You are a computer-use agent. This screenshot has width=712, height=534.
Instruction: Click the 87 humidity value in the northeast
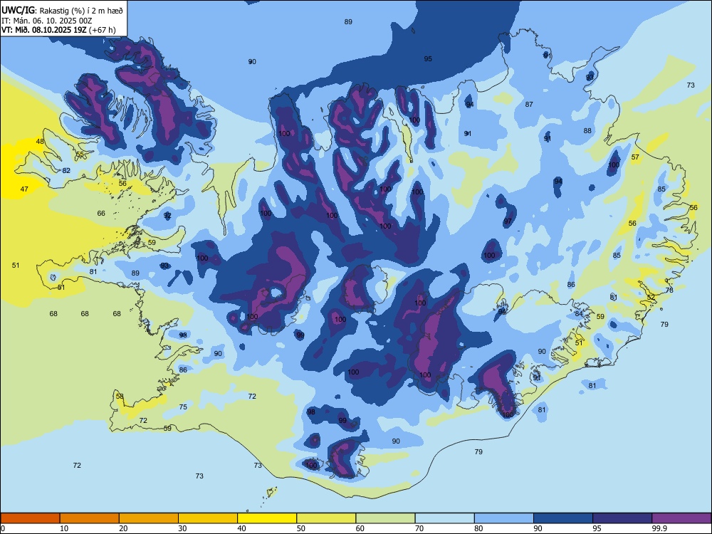click(x=529, y=104)
